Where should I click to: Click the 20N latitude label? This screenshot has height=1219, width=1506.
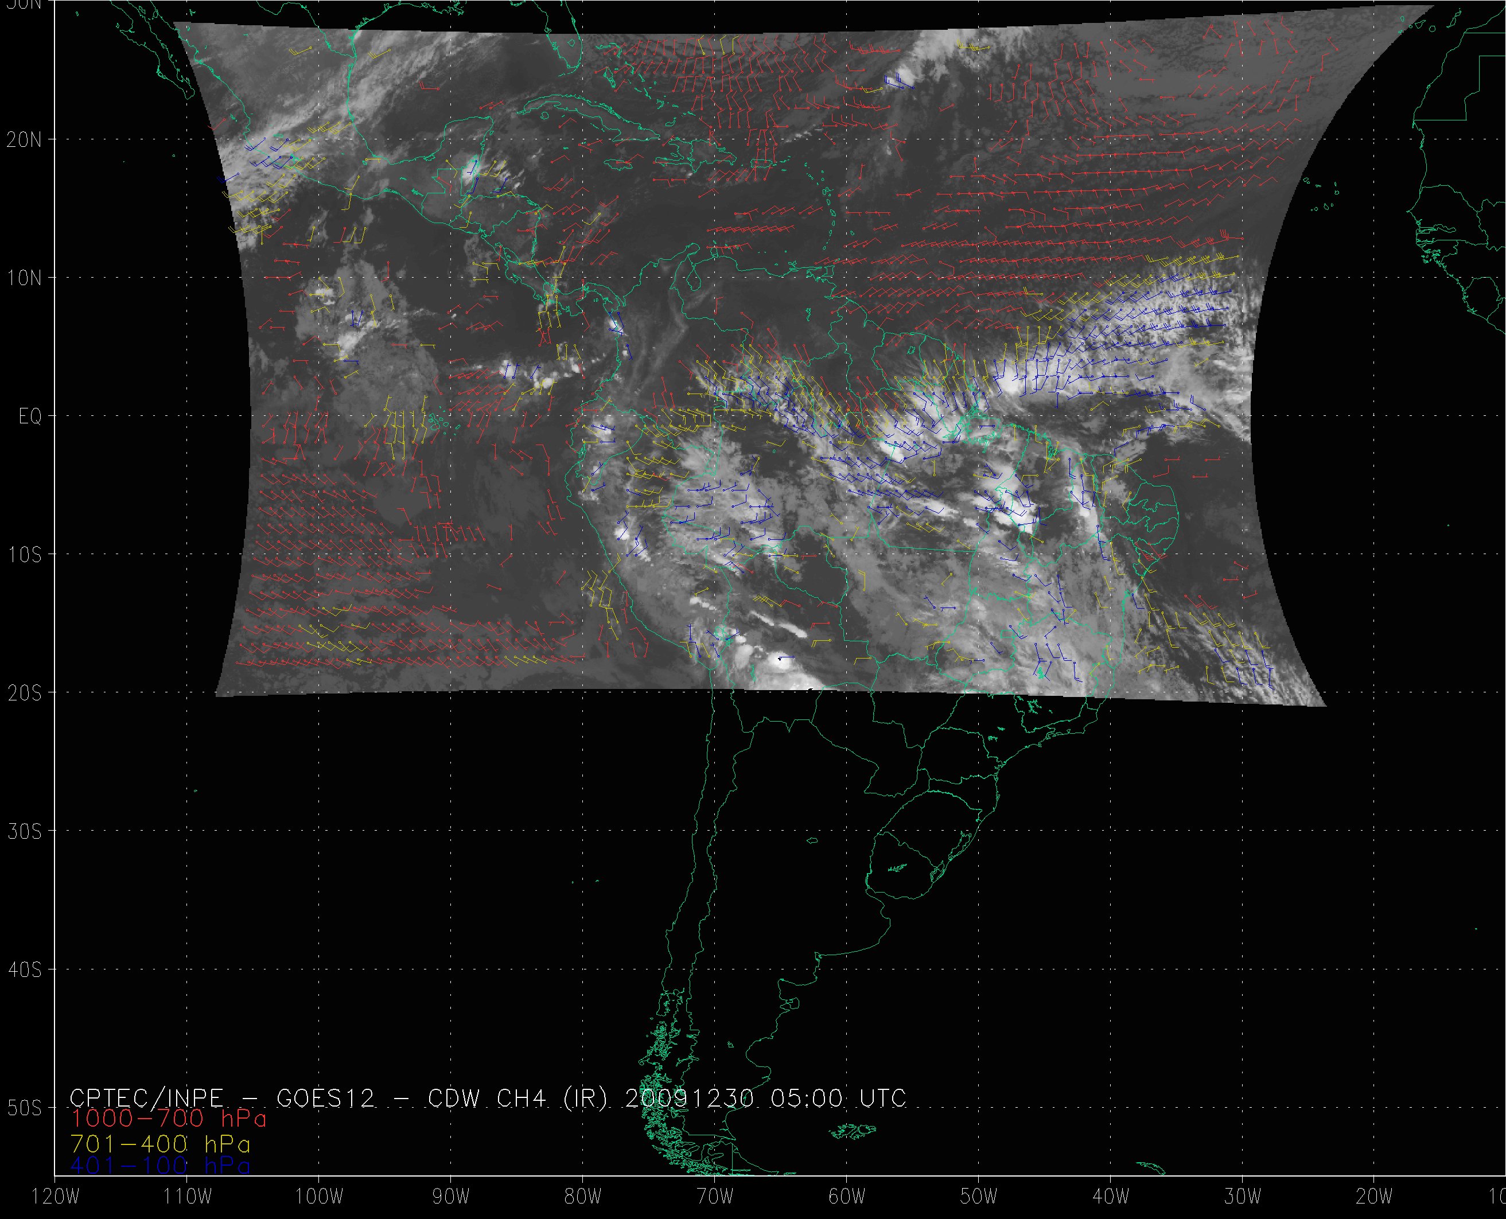coord(25,140)
